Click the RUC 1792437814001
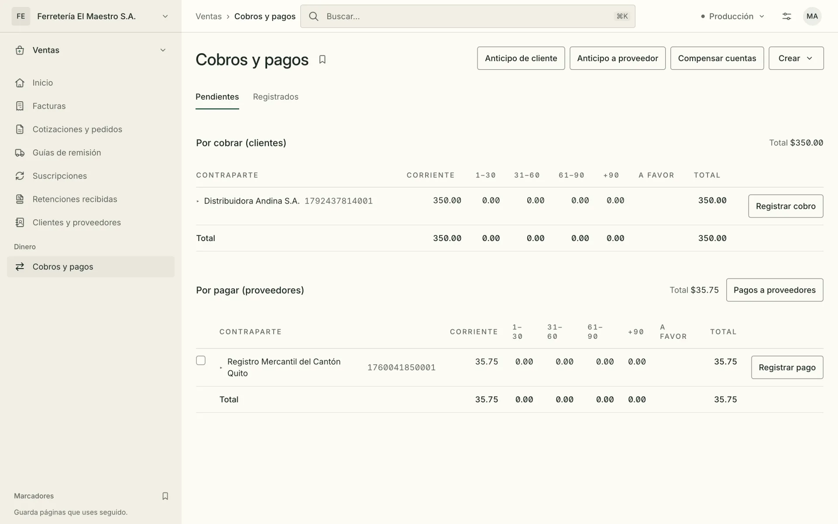 [339, 201]
